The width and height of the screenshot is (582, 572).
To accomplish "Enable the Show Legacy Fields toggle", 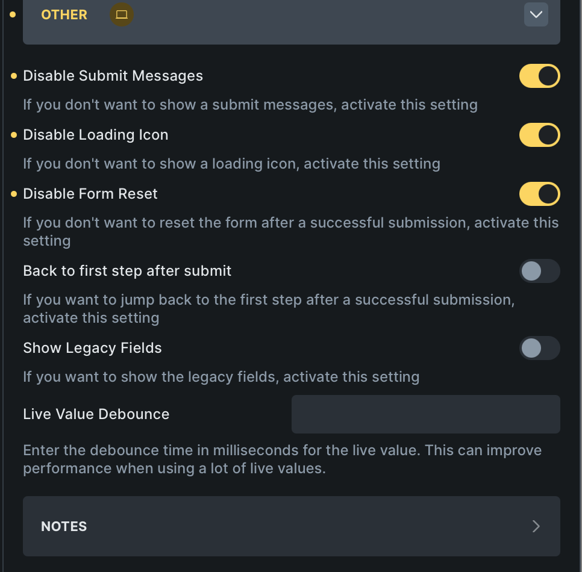I will [x=539, y=348].
